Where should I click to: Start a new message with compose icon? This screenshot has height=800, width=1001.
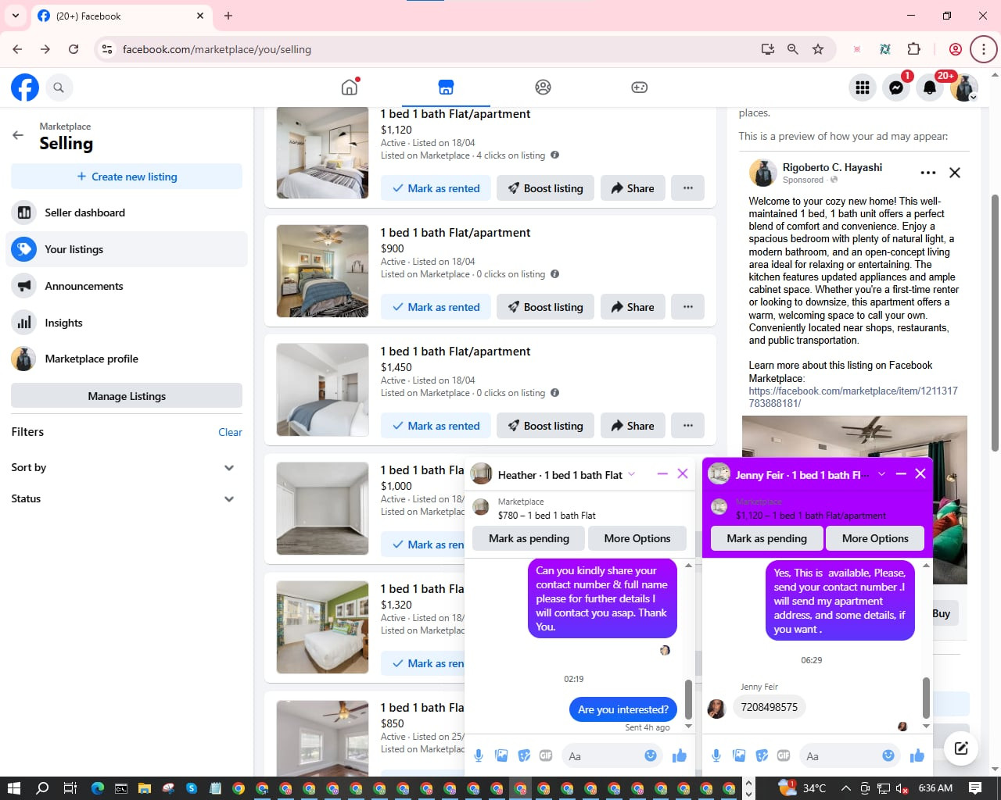pyautogui.click(x=961, y=748)
